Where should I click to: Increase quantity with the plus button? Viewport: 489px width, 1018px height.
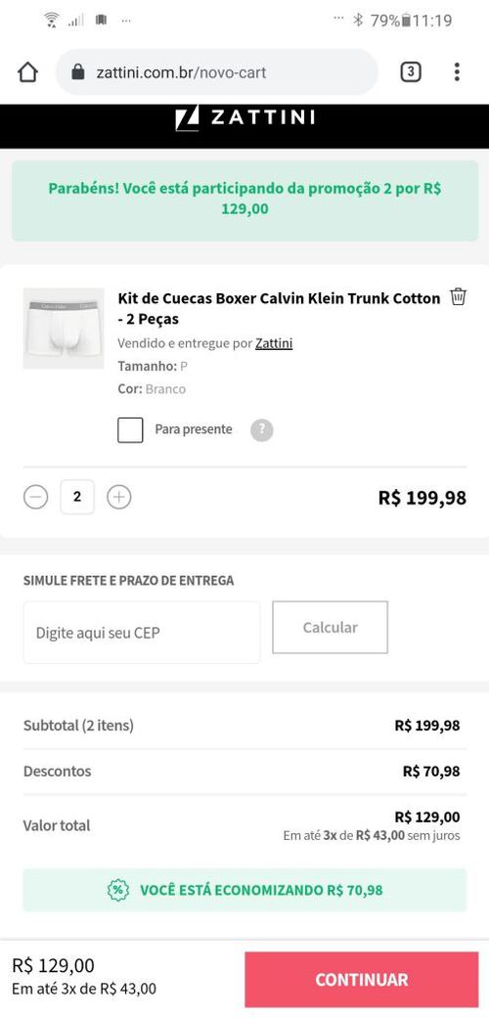(x=119, y=498)
